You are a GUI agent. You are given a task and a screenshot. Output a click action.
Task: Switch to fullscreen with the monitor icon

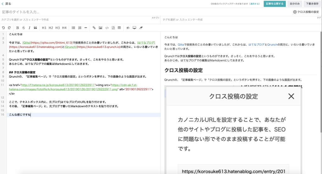tap(134, 28)
